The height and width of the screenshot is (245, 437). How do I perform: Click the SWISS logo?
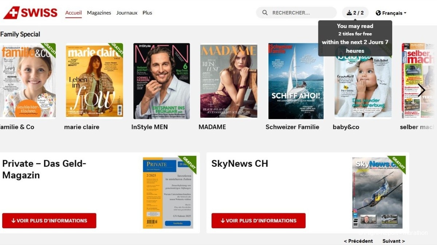pyautogui.click(x=31, y=13)
